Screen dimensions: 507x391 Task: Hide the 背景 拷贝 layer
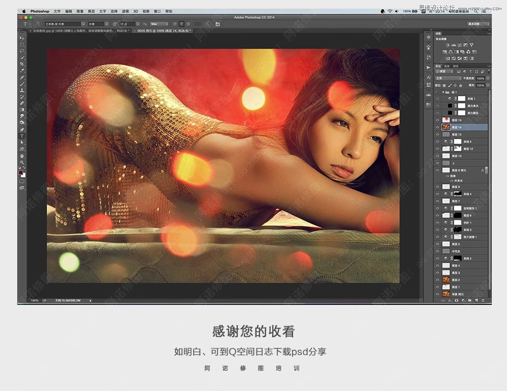click(438, 294)
